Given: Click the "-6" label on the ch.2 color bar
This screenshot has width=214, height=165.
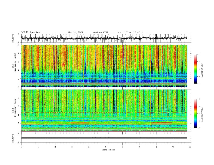Looking at the screenshot, I should click(x=199, y=121).
